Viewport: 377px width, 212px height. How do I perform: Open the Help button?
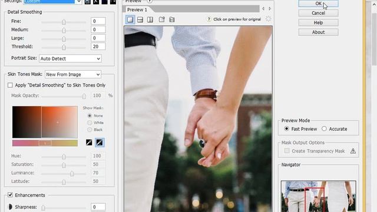[318, 22]
